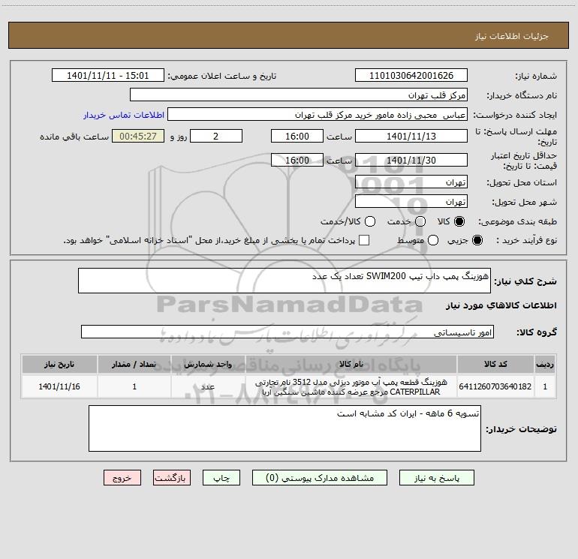Click the کد کالا column header

[495, 364]
